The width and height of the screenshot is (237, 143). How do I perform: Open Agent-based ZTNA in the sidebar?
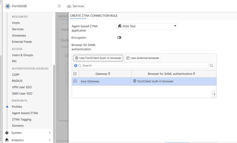[25, 113]
